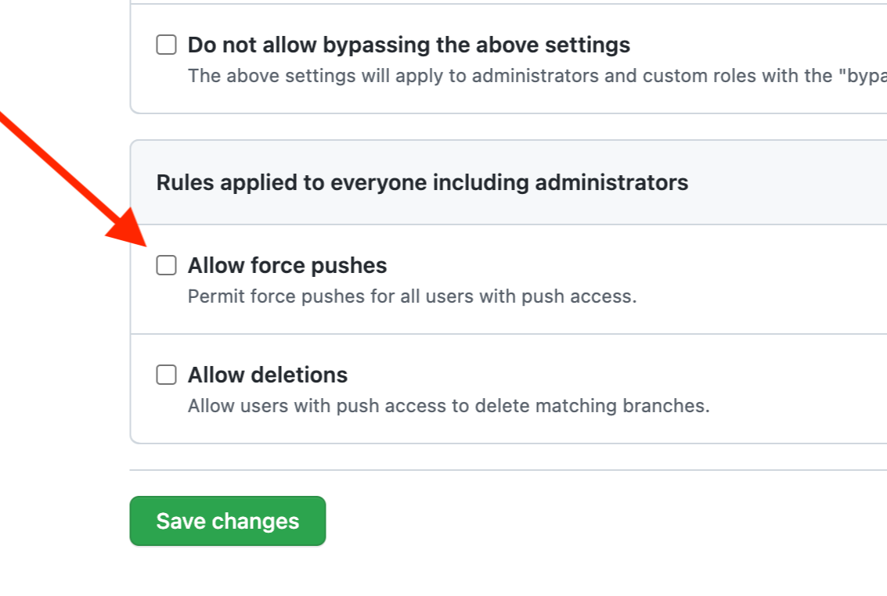The height and width of the screenshot is (596, 887).
Task: Enable the Allow force pushes checkbox
Action: [x=166, y=265]
